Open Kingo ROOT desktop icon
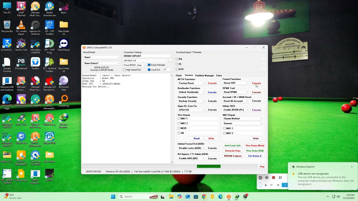The width and height of the screenshot is (358, 201). pyautogui.click(x=50, y=138)
